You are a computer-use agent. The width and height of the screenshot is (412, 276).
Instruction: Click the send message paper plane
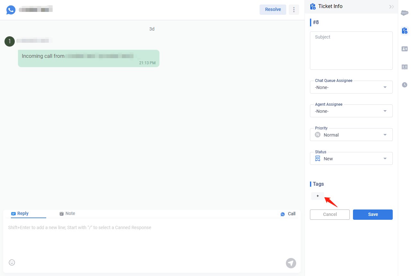click(291, 263)
